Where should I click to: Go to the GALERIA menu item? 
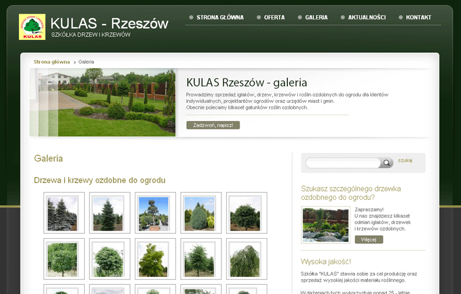316,17
